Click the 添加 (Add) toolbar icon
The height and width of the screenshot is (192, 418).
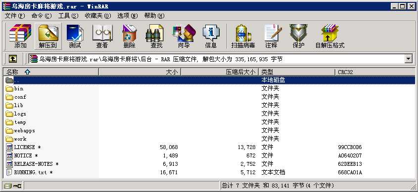pos(20,36)
